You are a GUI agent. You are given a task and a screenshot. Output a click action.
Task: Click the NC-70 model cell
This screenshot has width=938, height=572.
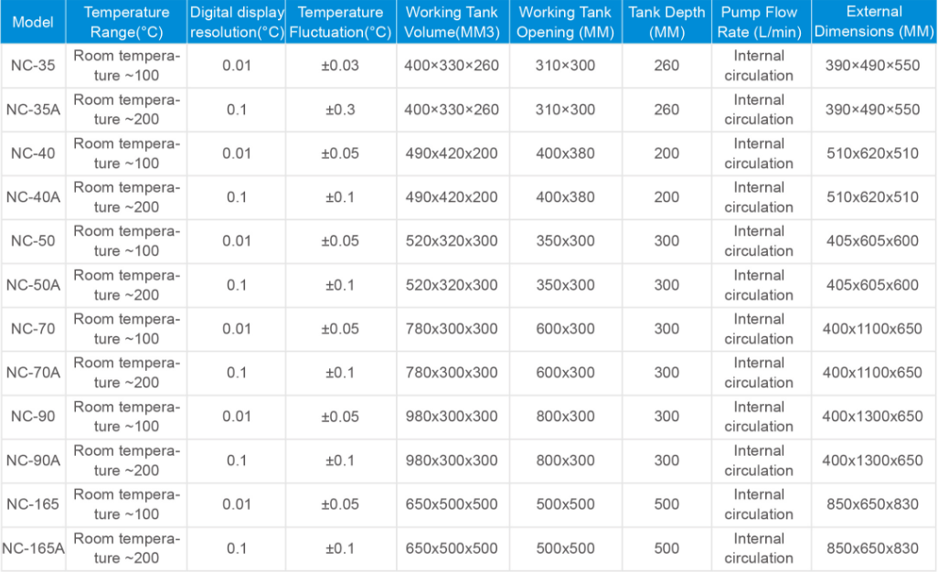pos(33,329)
